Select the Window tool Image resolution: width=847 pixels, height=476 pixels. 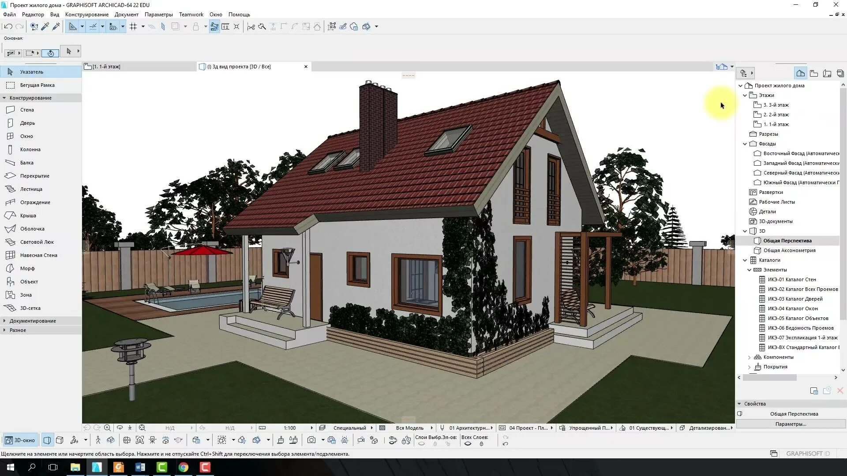coord(27,136)
